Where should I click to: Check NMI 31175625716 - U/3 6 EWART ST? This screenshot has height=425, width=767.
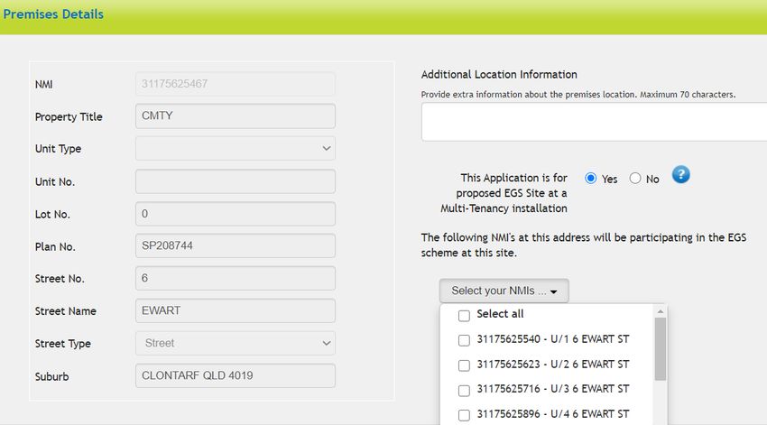(x=464, y=391)
